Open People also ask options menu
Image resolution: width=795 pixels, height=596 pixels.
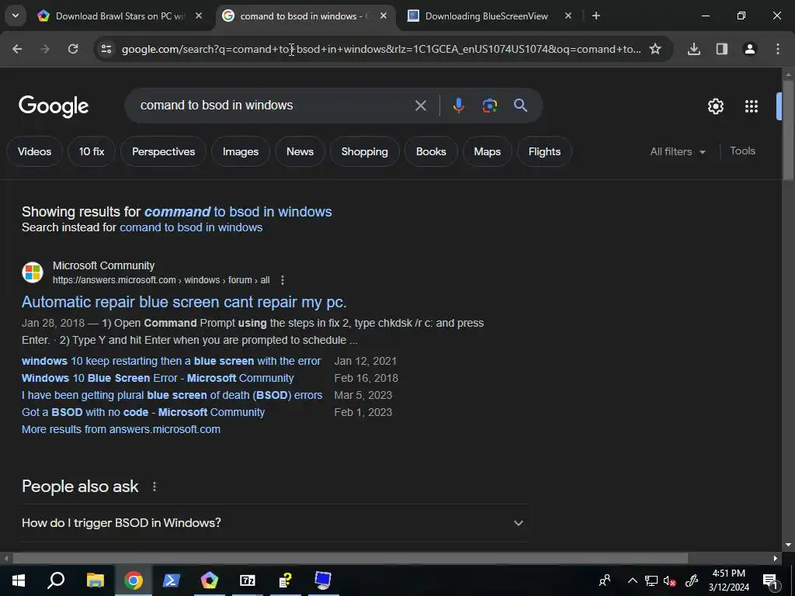click(x=154, y=487)
